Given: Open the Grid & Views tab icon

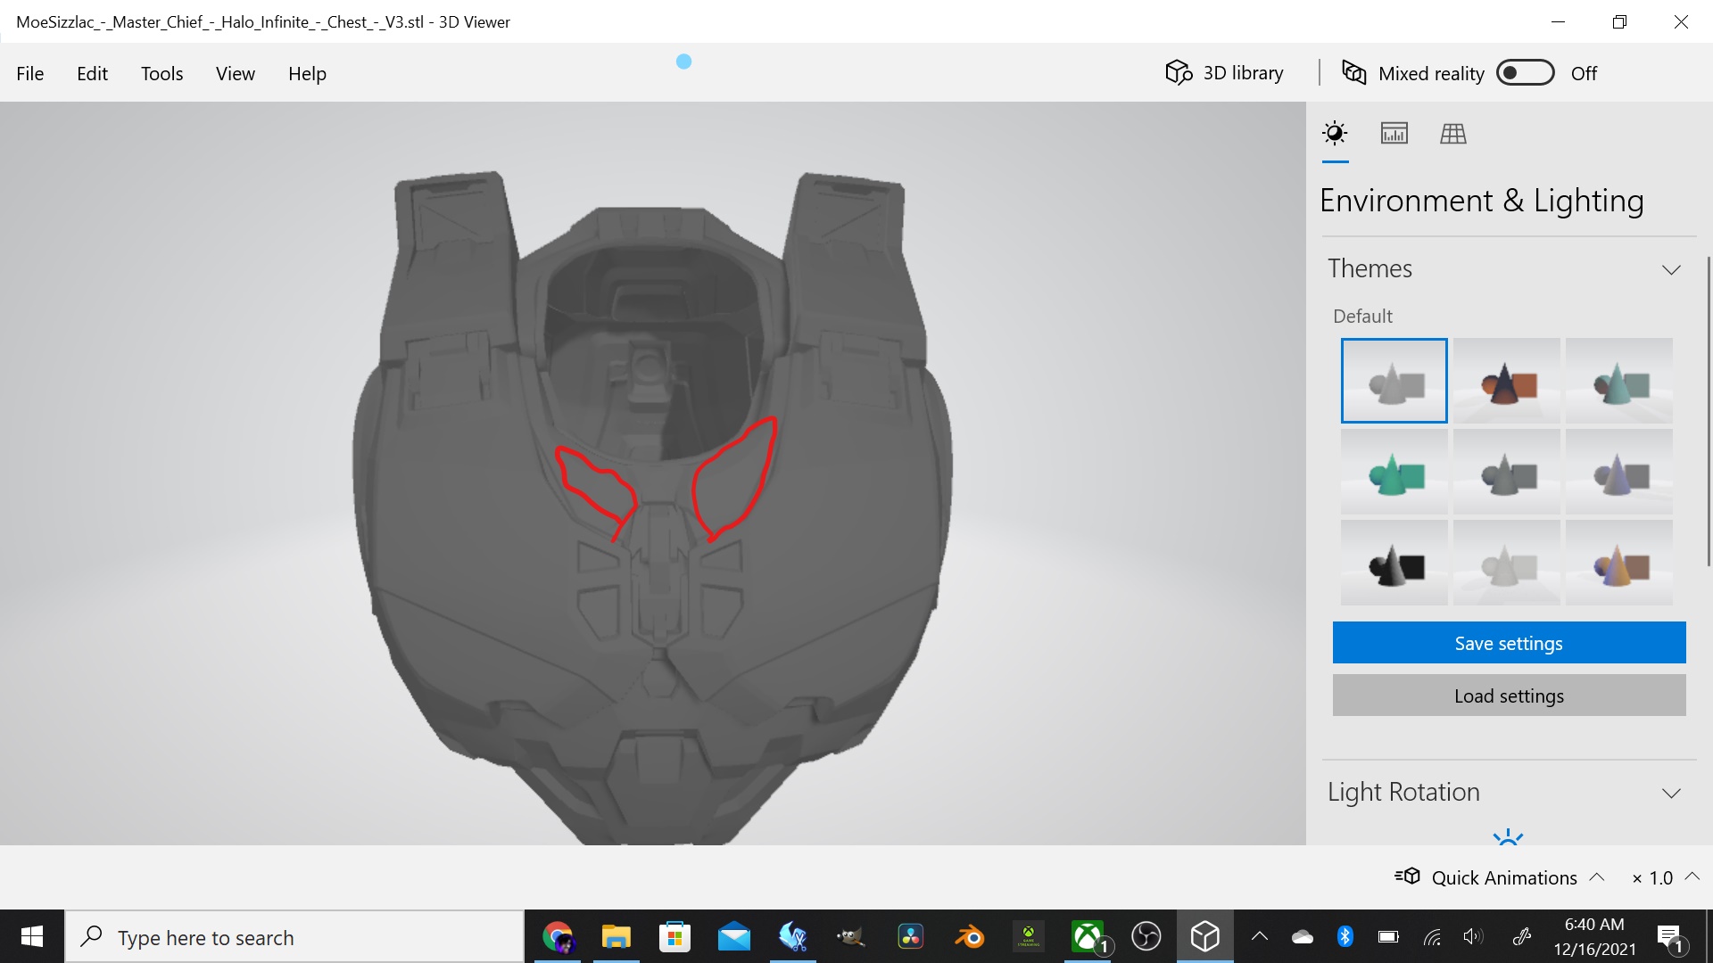Looking at the screenshot, I should click(1453, 134).
